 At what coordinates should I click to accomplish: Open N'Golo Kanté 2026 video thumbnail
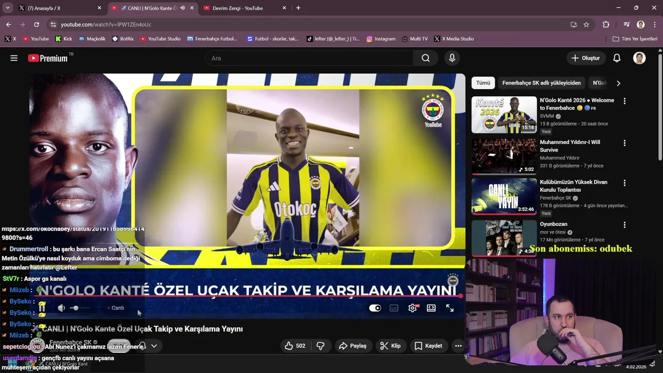(x=504, y=115)
